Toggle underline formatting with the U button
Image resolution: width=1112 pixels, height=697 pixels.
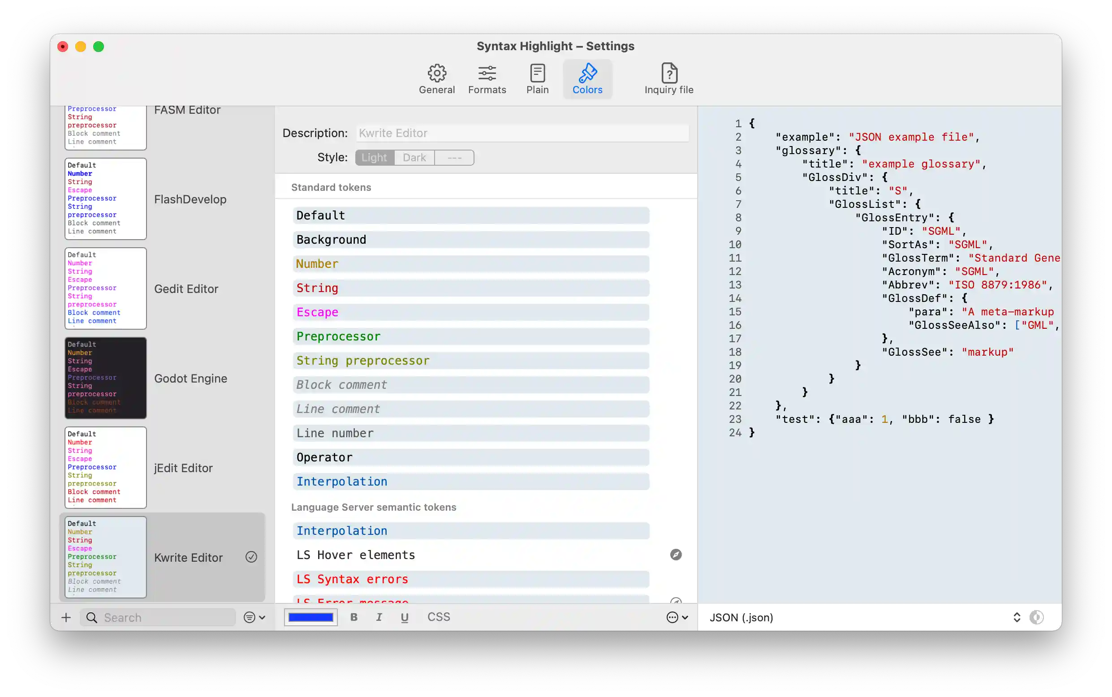coord(404,617)
